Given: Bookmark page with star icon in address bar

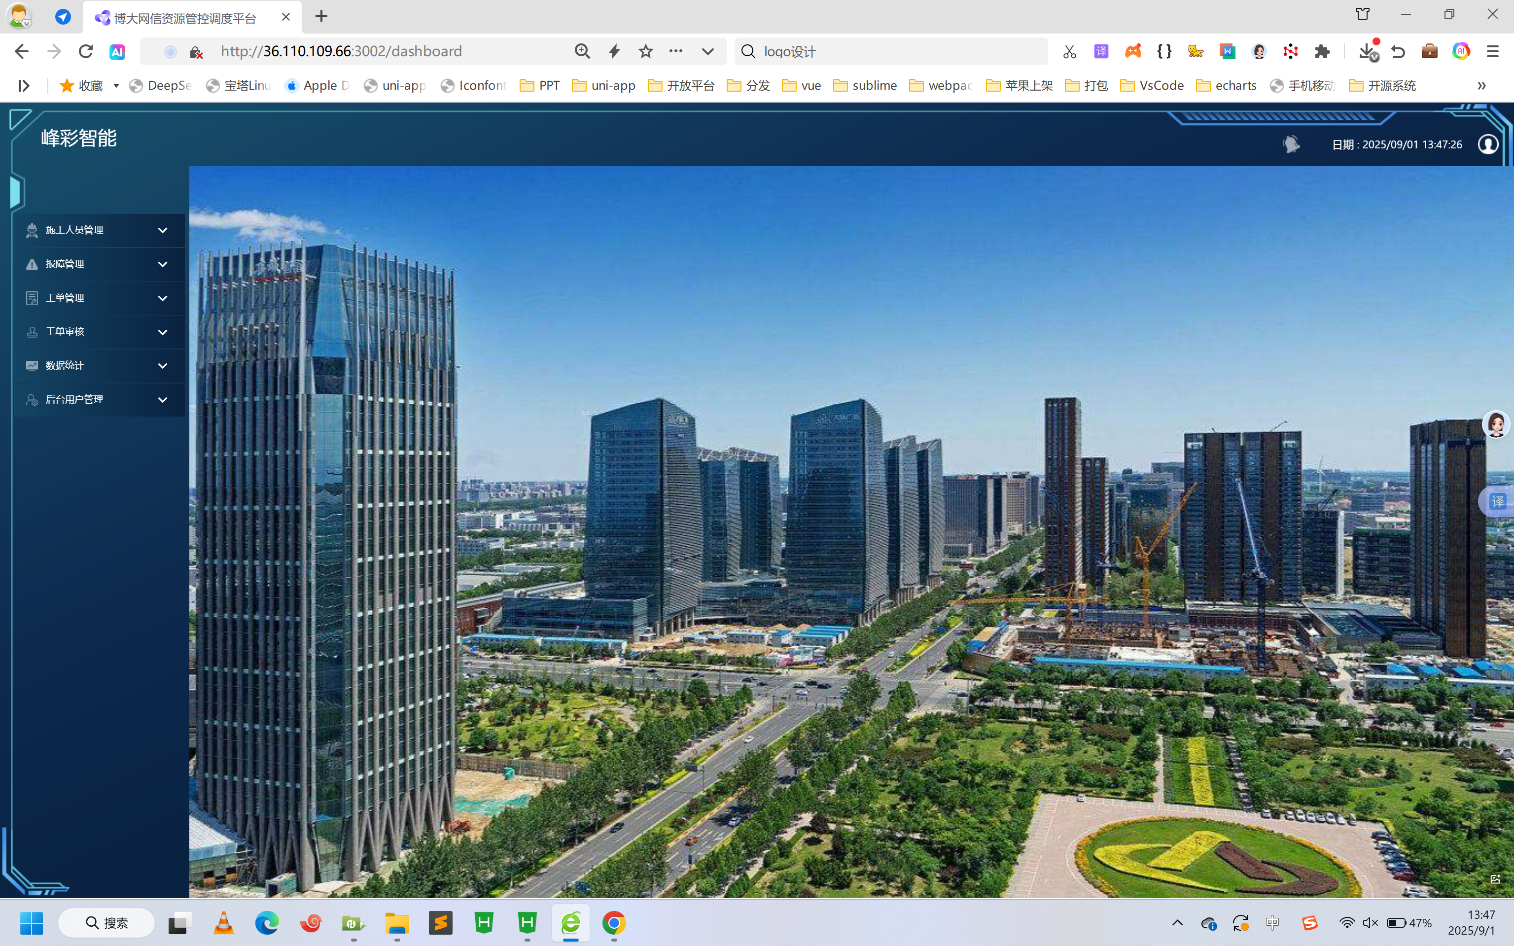Looking at the screenshot, I should (x=646, y=51).
